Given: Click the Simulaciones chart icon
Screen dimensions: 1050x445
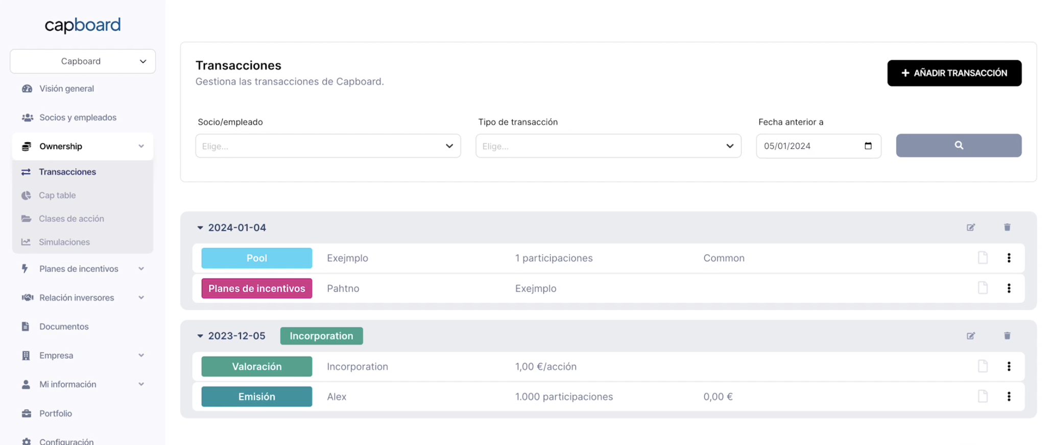Looking at the screenshot, I should [x=26, y=242].
